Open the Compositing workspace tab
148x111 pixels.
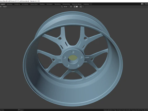click(x=66, y=4)
